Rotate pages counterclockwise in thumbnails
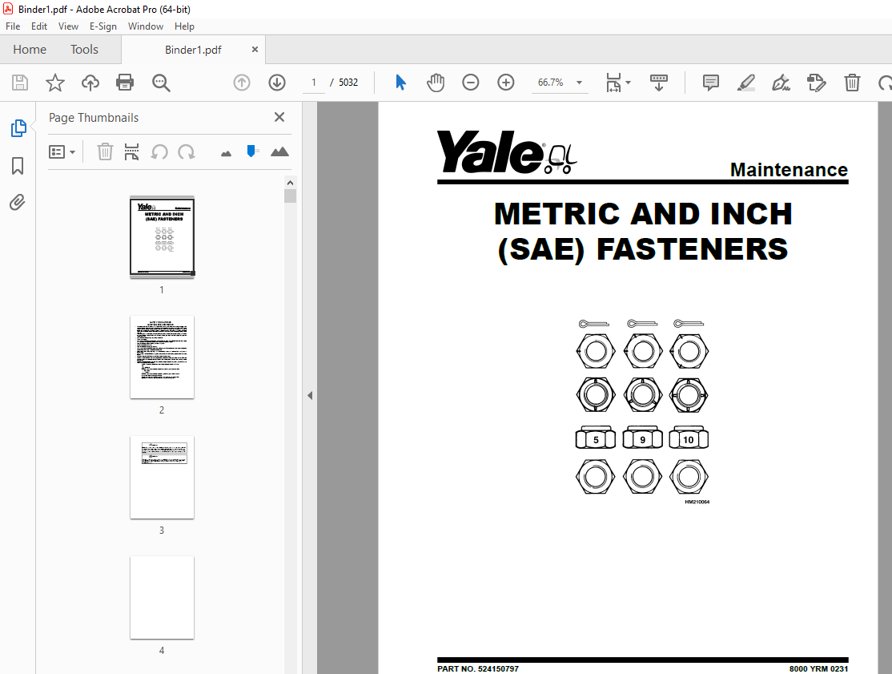Image resolution: width=892 pixels, height=674 pixels. pos(159,151)
